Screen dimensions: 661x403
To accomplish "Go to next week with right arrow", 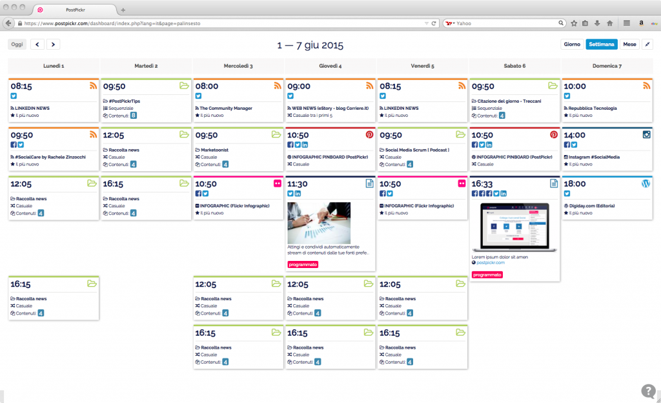I will pyautogui.click(x=53, y=45).
